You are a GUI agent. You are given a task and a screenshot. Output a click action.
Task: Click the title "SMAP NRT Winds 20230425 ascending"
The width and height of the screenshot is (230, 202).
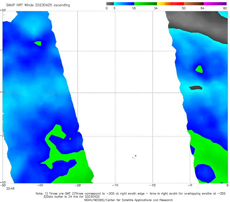(x=38, y=5)
